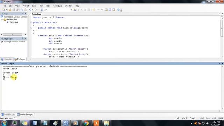
Task: Open the Tools menu
Action: coord(48,6)
